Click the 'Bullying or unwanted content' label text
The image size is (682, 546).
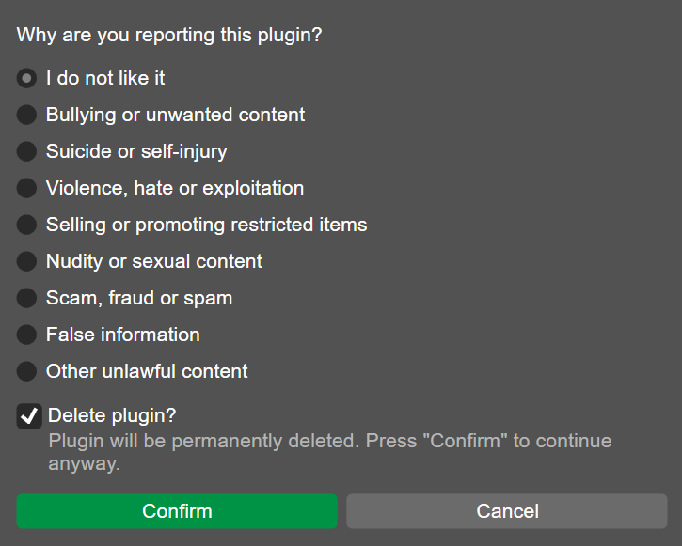tap(176, 115)
